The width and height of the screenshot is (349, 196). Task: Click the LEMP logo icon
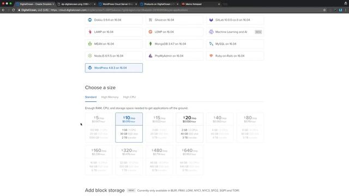point(151,32)
